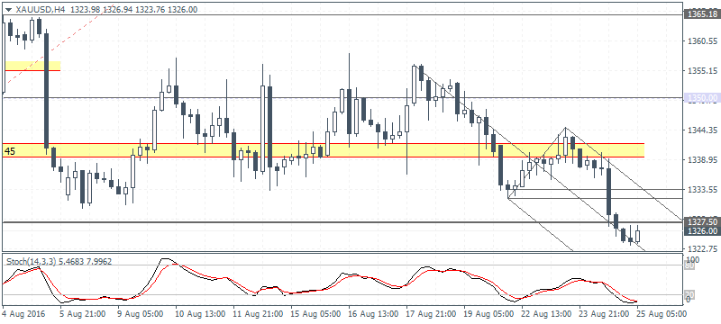Click the stochastic 100 scale label

point(691,259)
